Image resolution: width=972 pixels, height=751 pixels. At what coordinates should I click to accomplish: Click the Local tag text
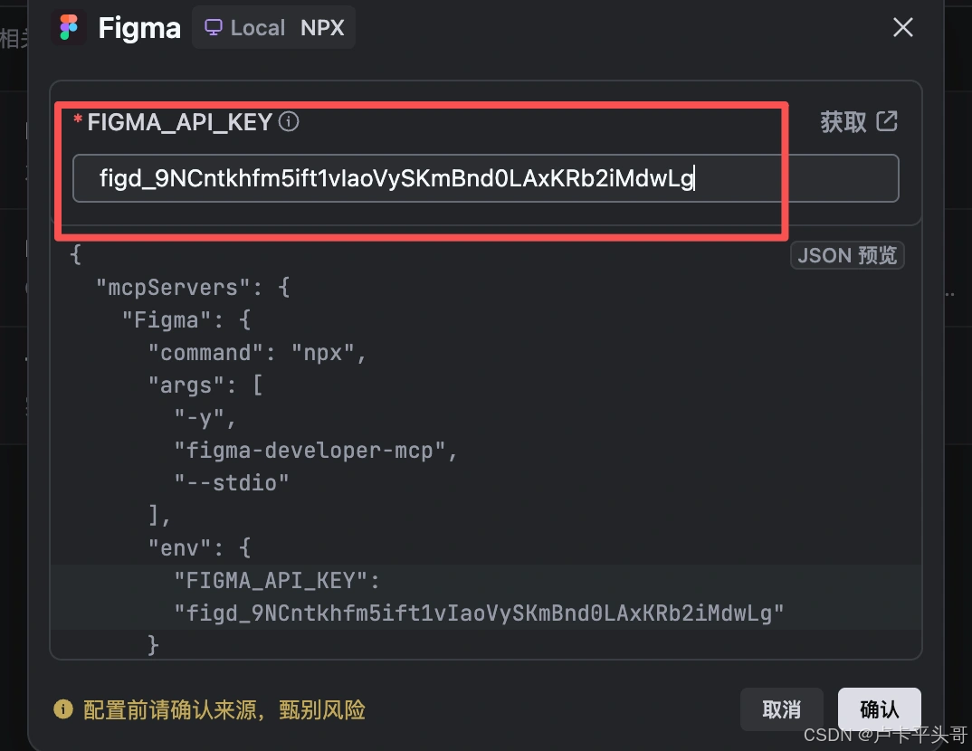point(258,28)
